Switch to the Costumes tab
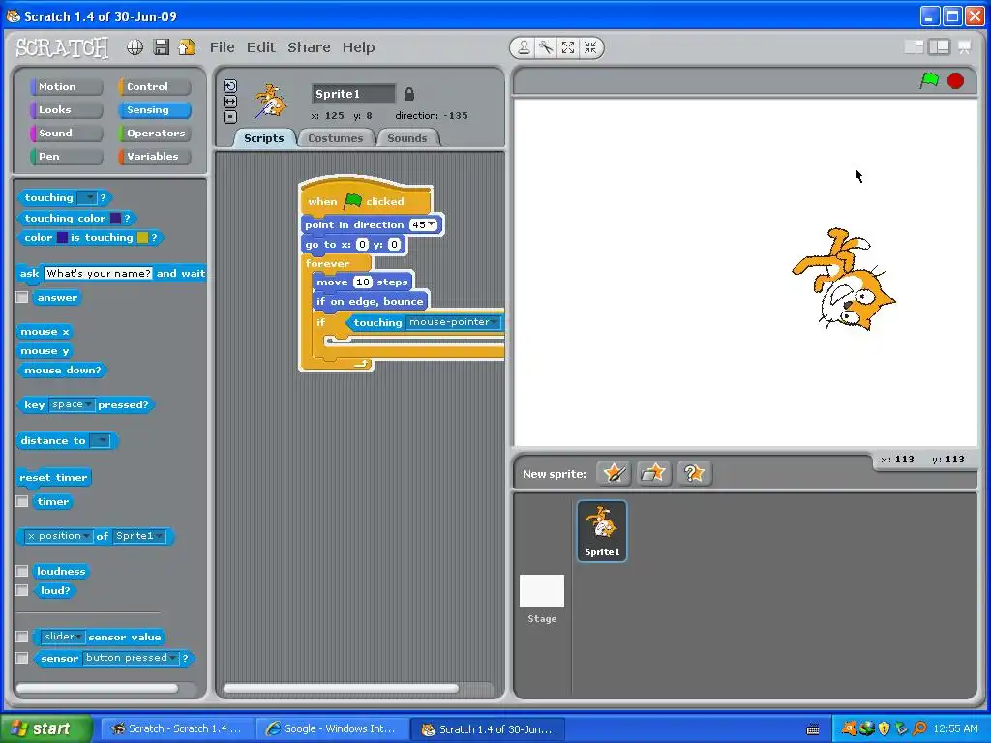The image size is (991, 743). [x=335, y=138]
